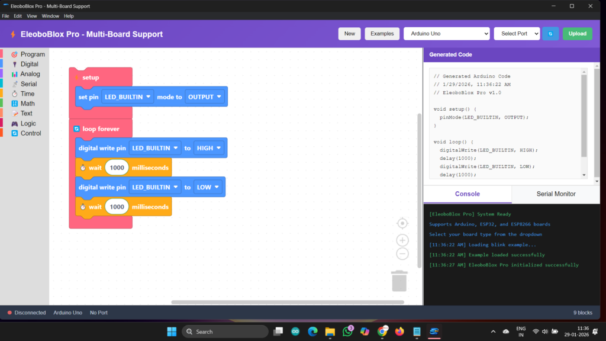Switch to the Serial Monitor tab

[x=556, y=194]
